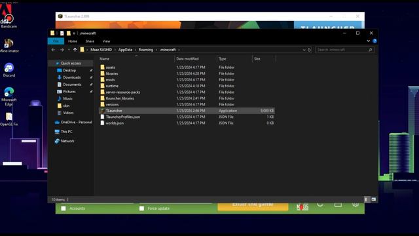This screenshot has width=419, height=236.
Task: Open the View ribbon tab
Action: point(106,41)
